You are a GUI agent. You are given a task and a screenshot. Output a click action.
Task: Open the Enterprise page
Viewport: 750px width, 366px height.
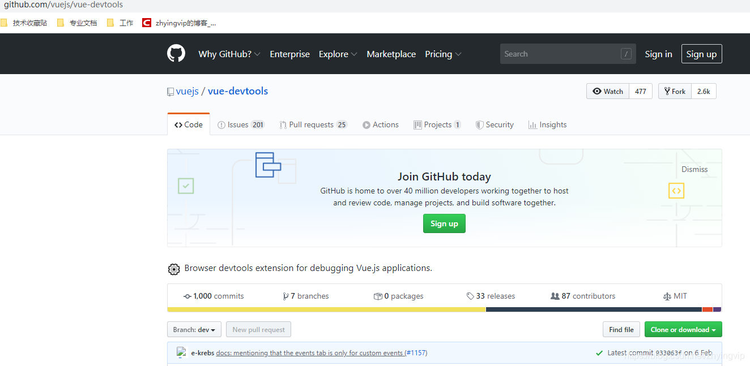point(289,54)
